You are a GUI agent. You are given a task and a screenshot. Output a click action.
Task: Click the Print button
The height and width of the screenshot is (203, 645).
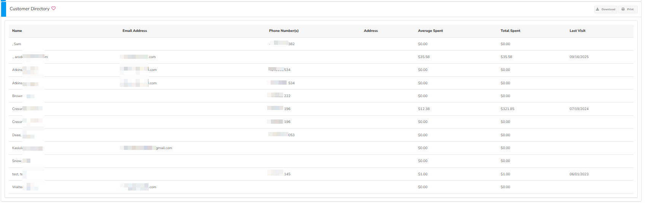[628, 9]
